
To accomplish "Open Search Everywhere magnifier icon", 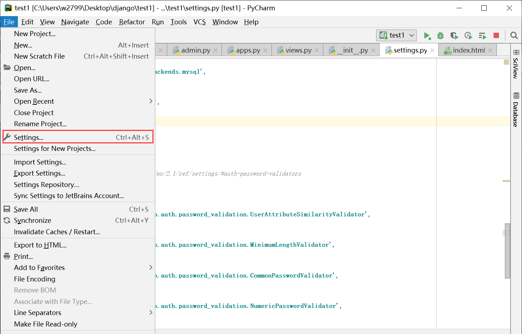I will [x=514, y=35].
